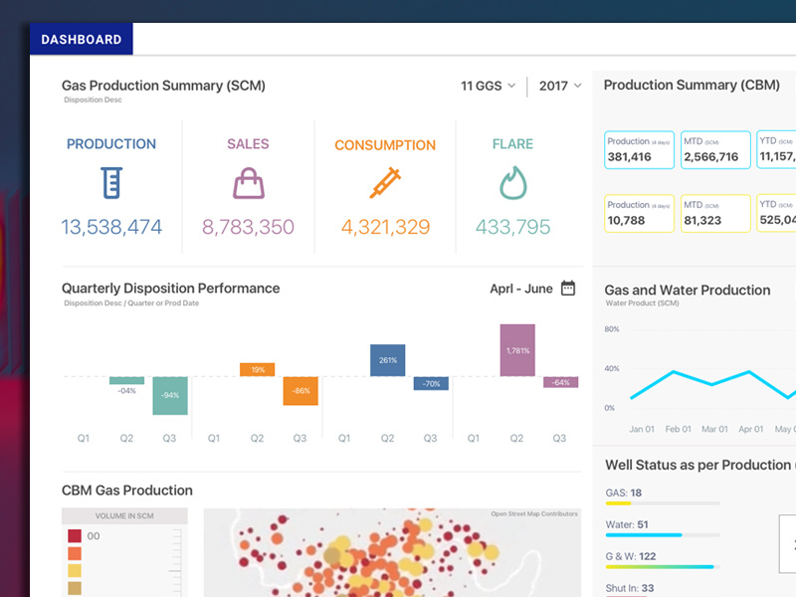The image size is (796, 597).
Task: Click the red swatch in VOLUME IN SCM legend
Action: pos(75,534)
